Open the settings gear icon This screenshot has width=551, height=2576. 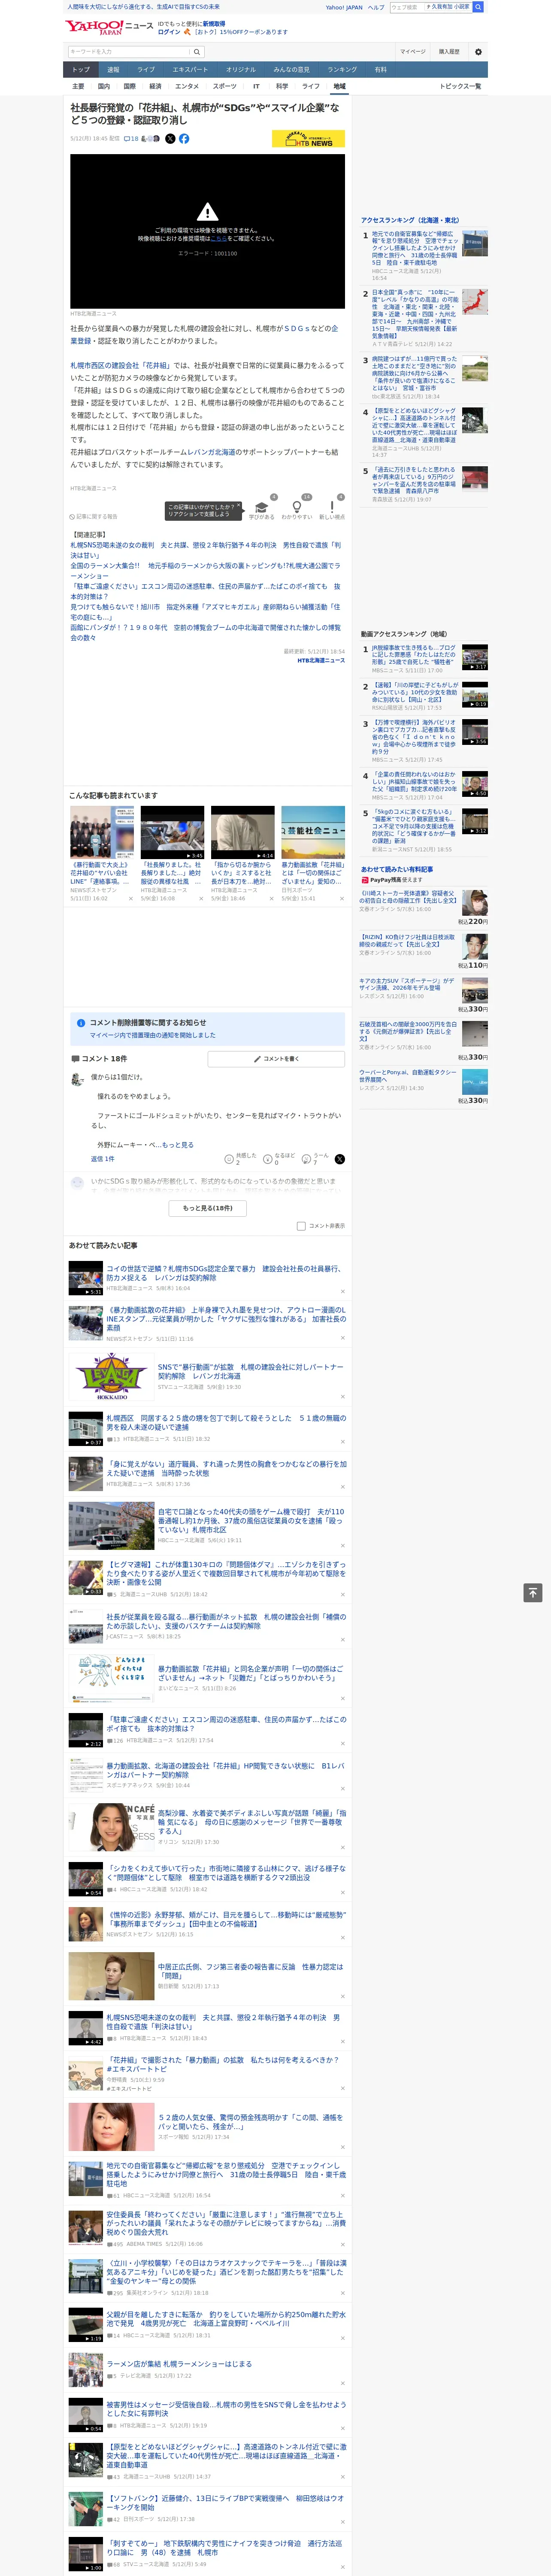(x=478, y=52)
